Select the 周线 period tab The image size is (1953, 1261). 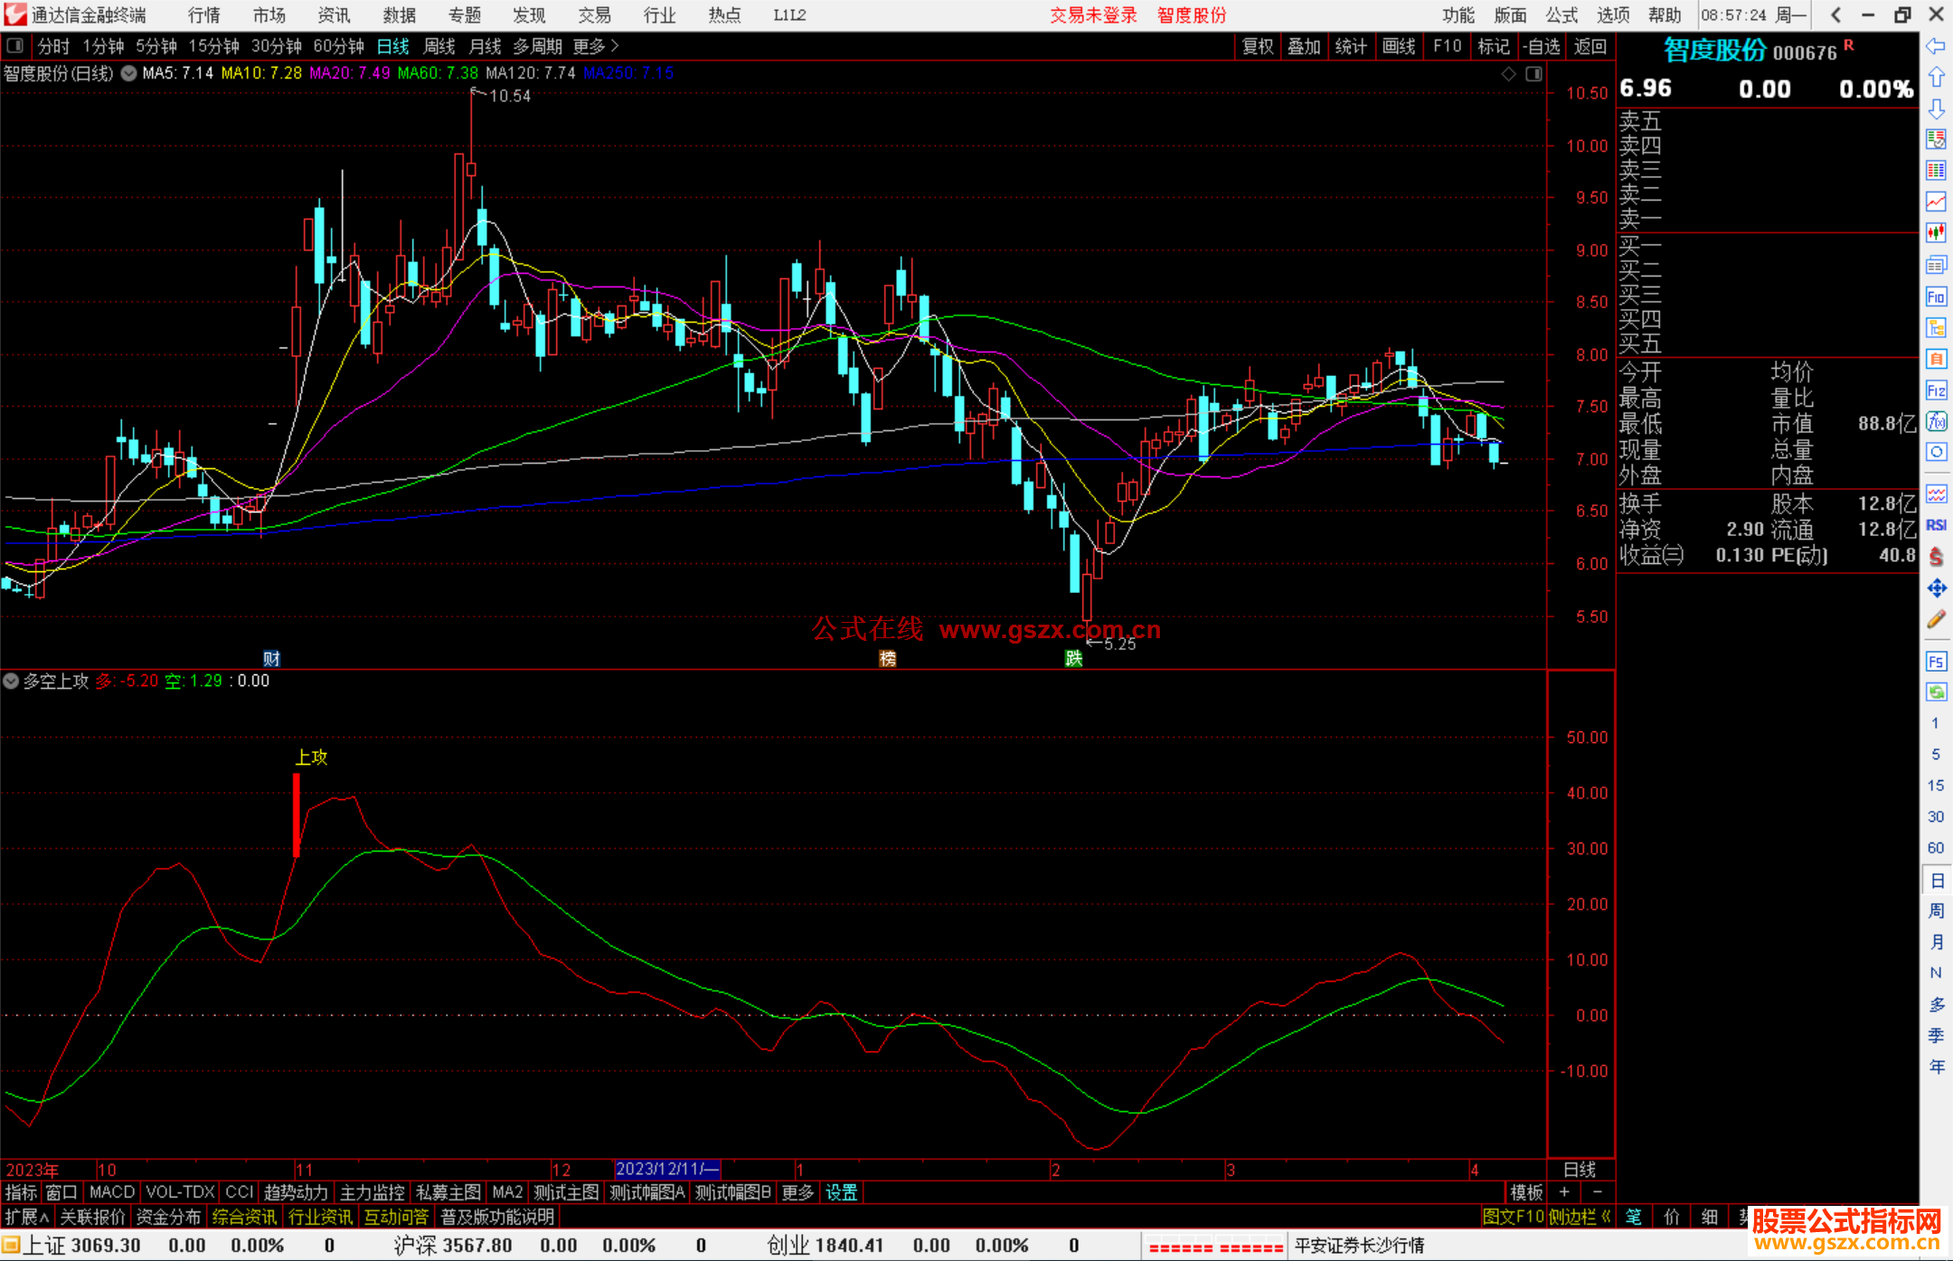click(439, 46)
